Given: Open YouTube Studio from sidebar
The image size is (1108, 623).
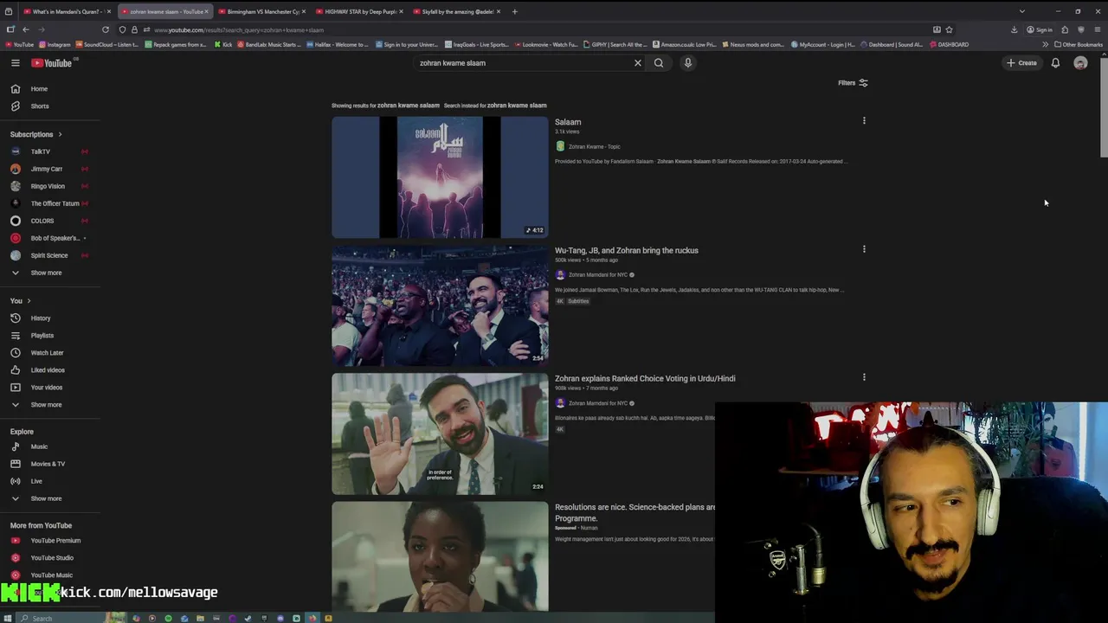Looking at the screenshot, I should click(x=50, y=557).
